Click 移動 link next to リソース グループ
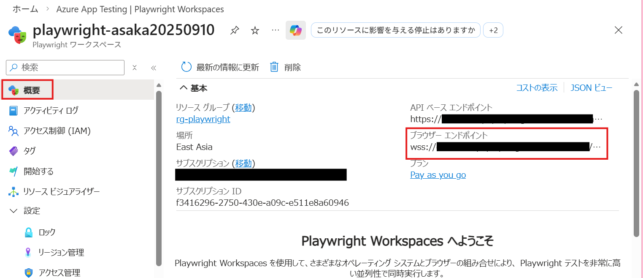Image resolution: width=643 pixels, height=278 pixels. (243, 108)
